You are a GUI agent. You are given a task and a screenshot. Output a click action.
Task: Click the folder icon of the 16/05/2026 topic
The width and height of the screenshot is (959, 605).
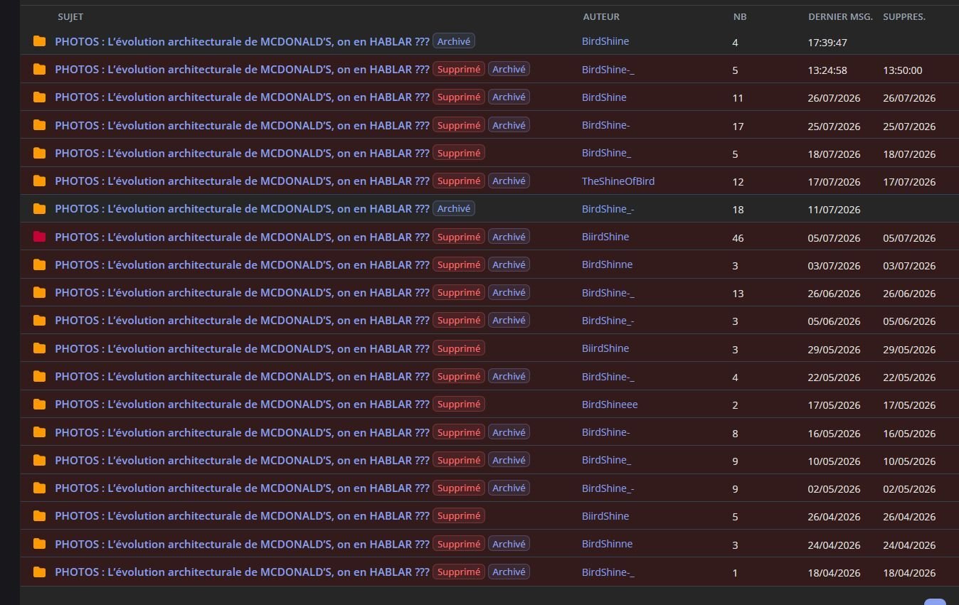point(39,432)
